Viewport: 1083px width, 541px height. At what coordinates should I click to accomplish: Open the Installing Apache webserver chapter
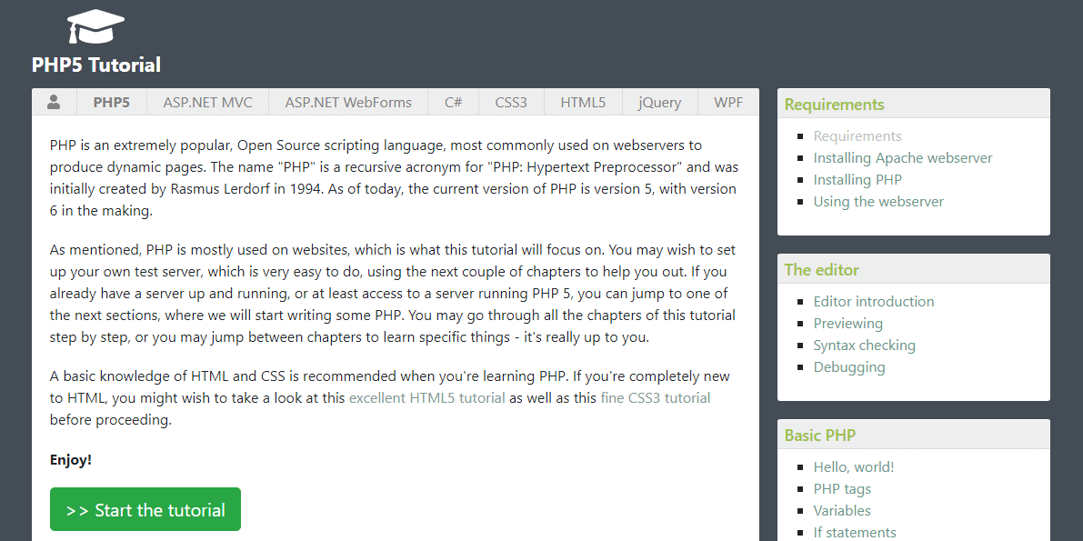[x=902, y=157]
